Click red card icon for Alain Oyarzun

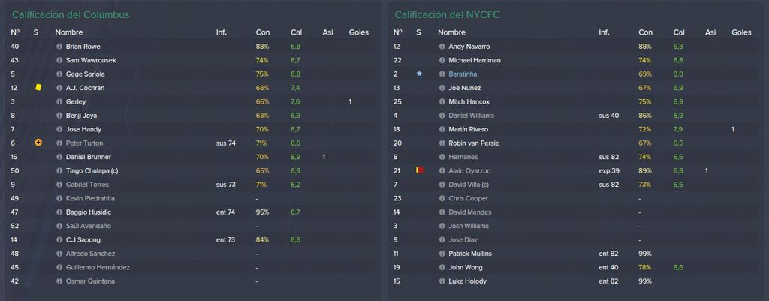pyautogui.click(x=420, y=170)
